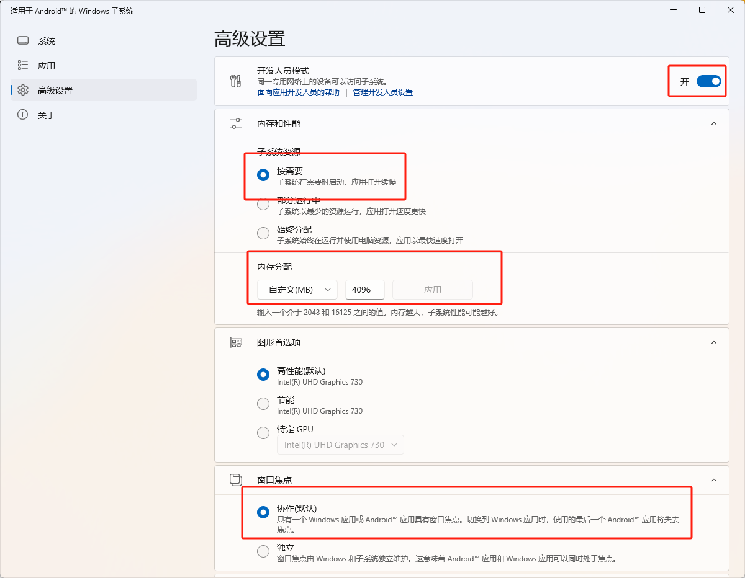The height and width of the screenshot is (578, 745).
Task: Open 应用 page in sidebar
Action: 104,65
